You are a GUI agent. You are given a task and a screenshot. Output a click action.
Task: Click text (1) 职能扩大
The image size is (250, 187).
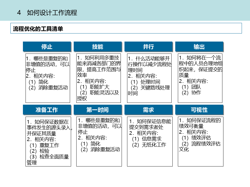95,87
